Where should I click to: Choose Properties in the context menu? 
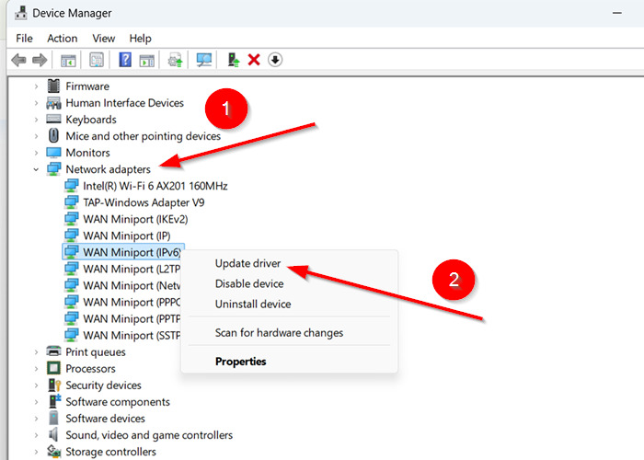click(x=240, y=362)
